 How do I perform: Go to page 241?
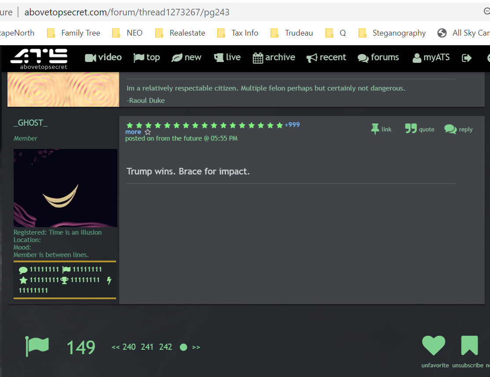tap(147, 347)
